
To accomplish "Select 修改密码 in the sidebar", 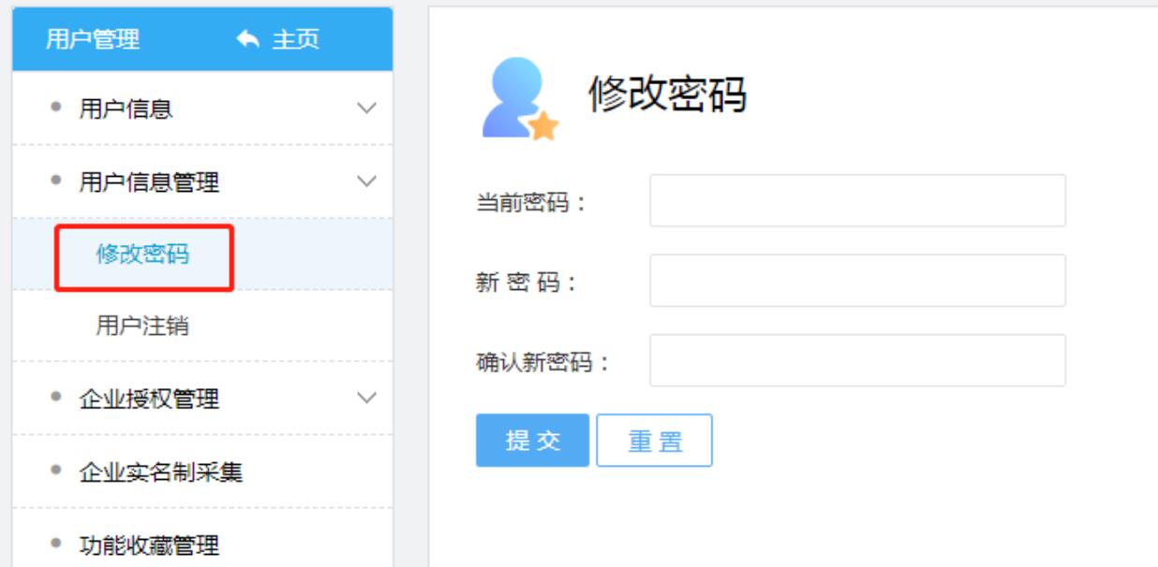I will [x=142, y=254].
